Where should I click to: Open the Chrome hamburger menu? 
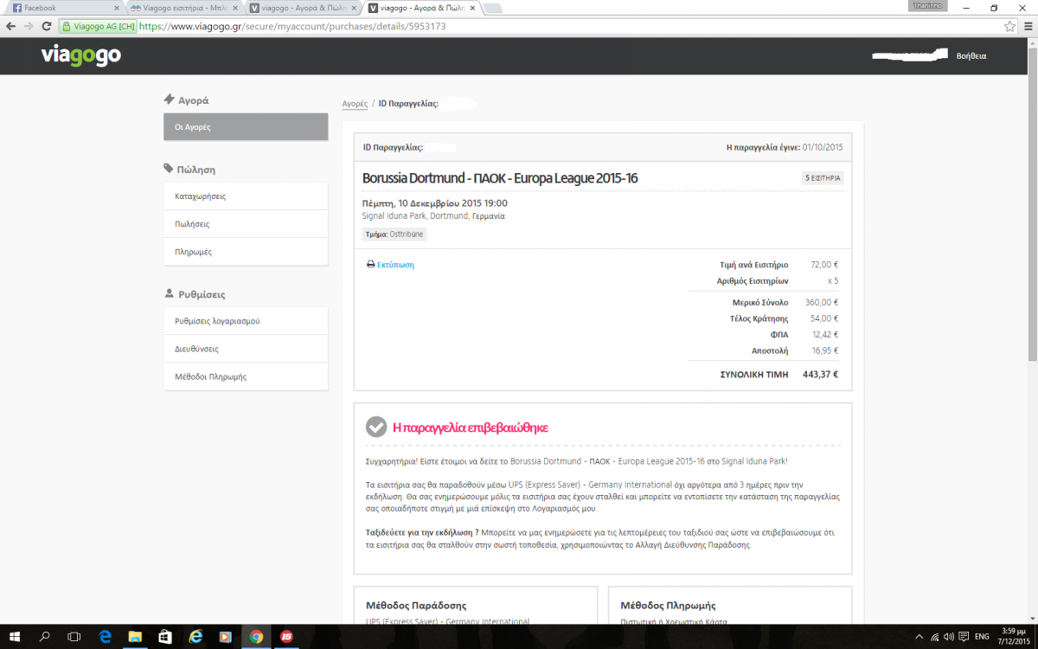1027,27
